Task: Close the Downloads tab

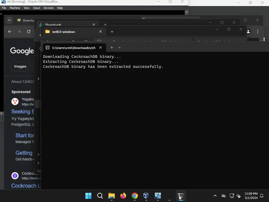Action: pyautogui.click(x=94, y=24)
